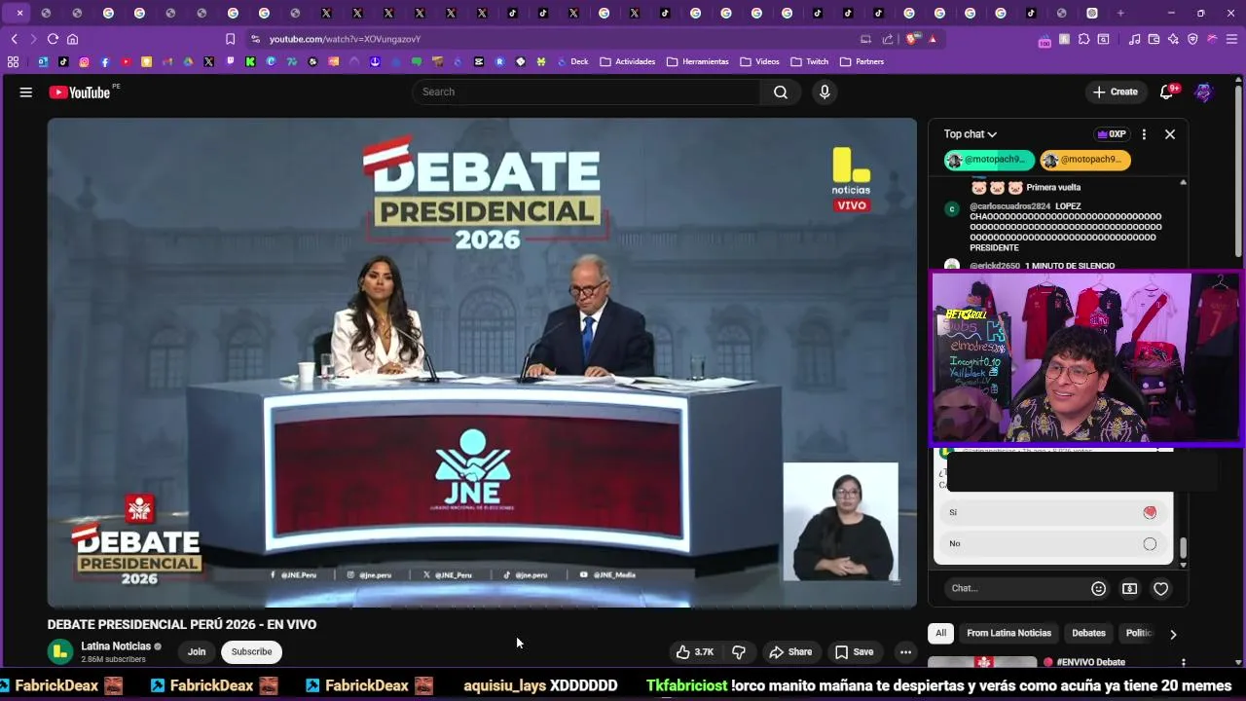Save the video to a playlist
This screenshot has height=701, width=1246.
(x=854, y=652)
